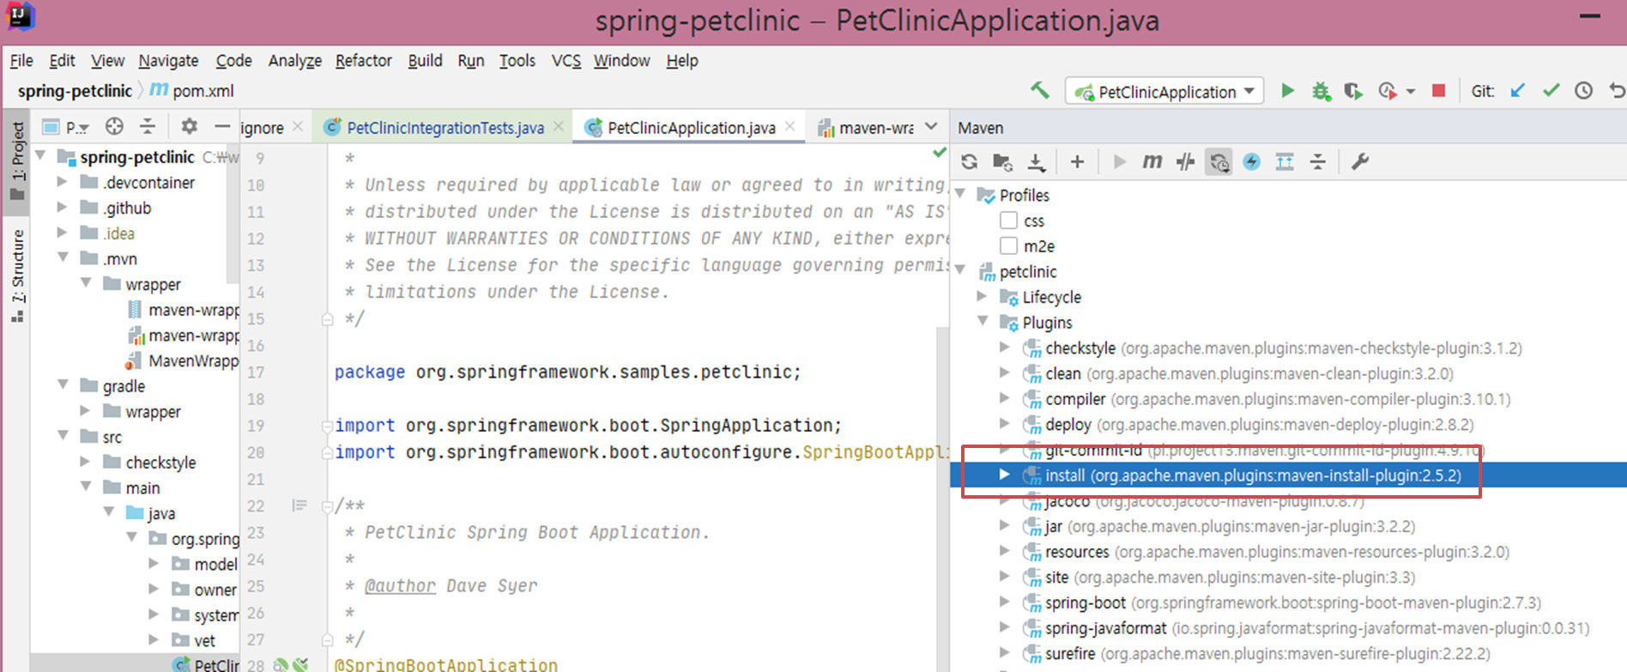Image resolution: width=1627 pixels, height=672 pixels.
Task: Click the green inspection checkmark in editor
Action: coord(940,153)
